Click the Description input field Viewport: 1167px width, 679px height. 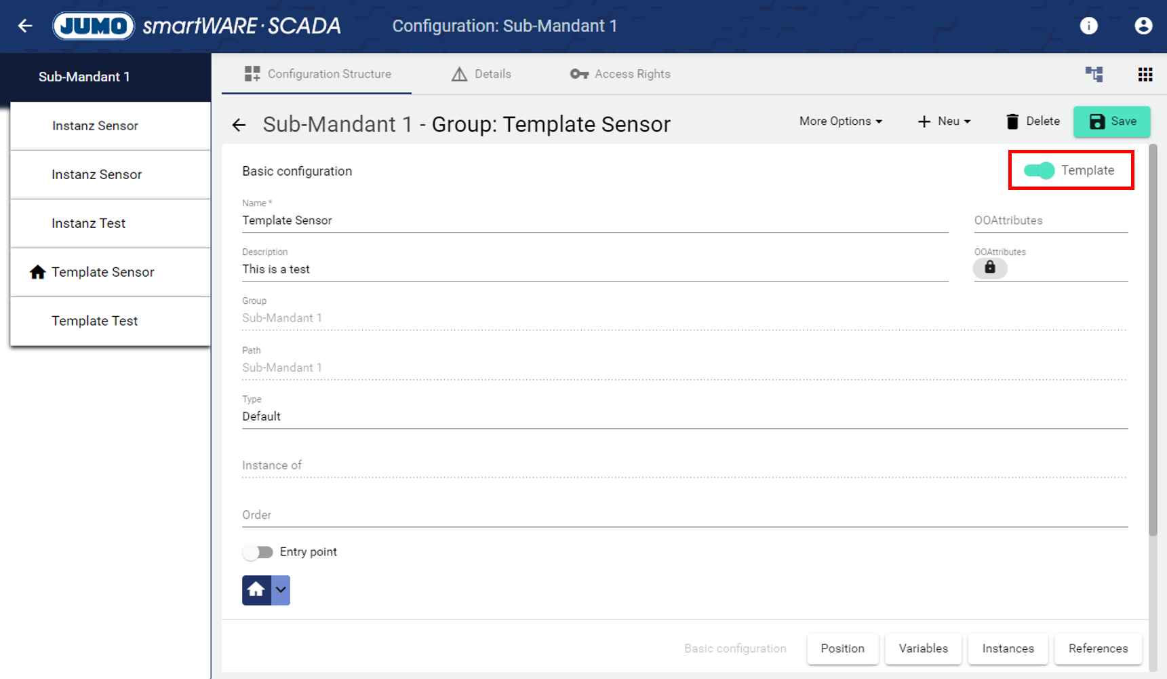click(x=594, y=269)
